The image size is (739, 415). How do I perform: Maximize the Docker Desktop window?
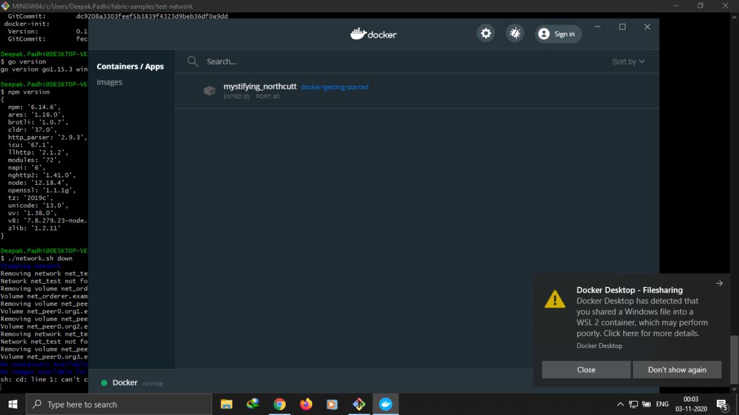tap(622, 27)
